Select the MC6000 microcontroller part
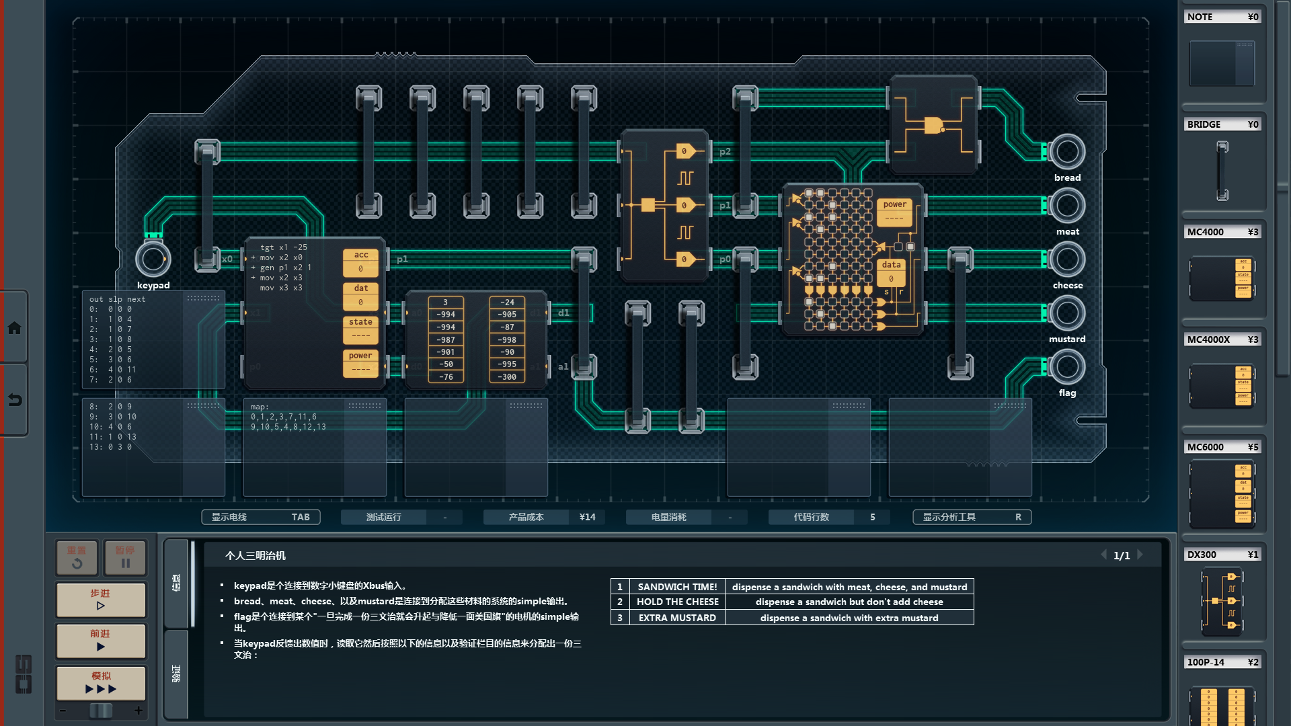The height and width of the screenshot is (726, 1291). click(1222, 494)
